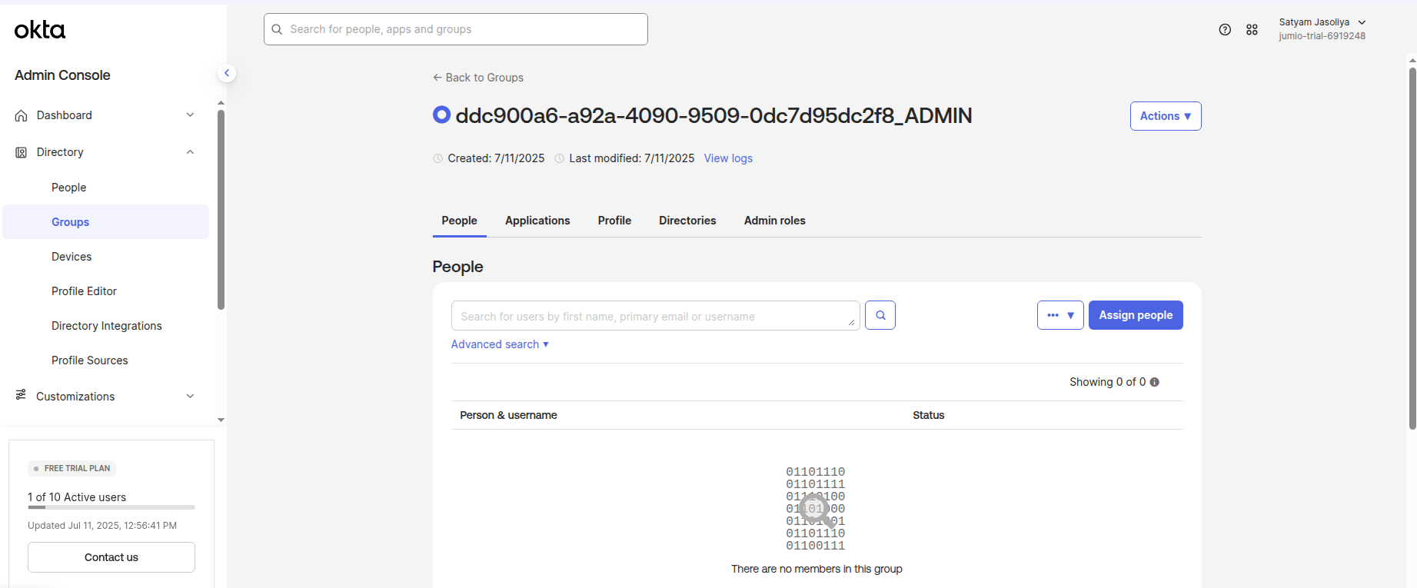Click the magnifier search button for users
Image resolution: width=1417 pixels, height=588 pixels.
880,315
